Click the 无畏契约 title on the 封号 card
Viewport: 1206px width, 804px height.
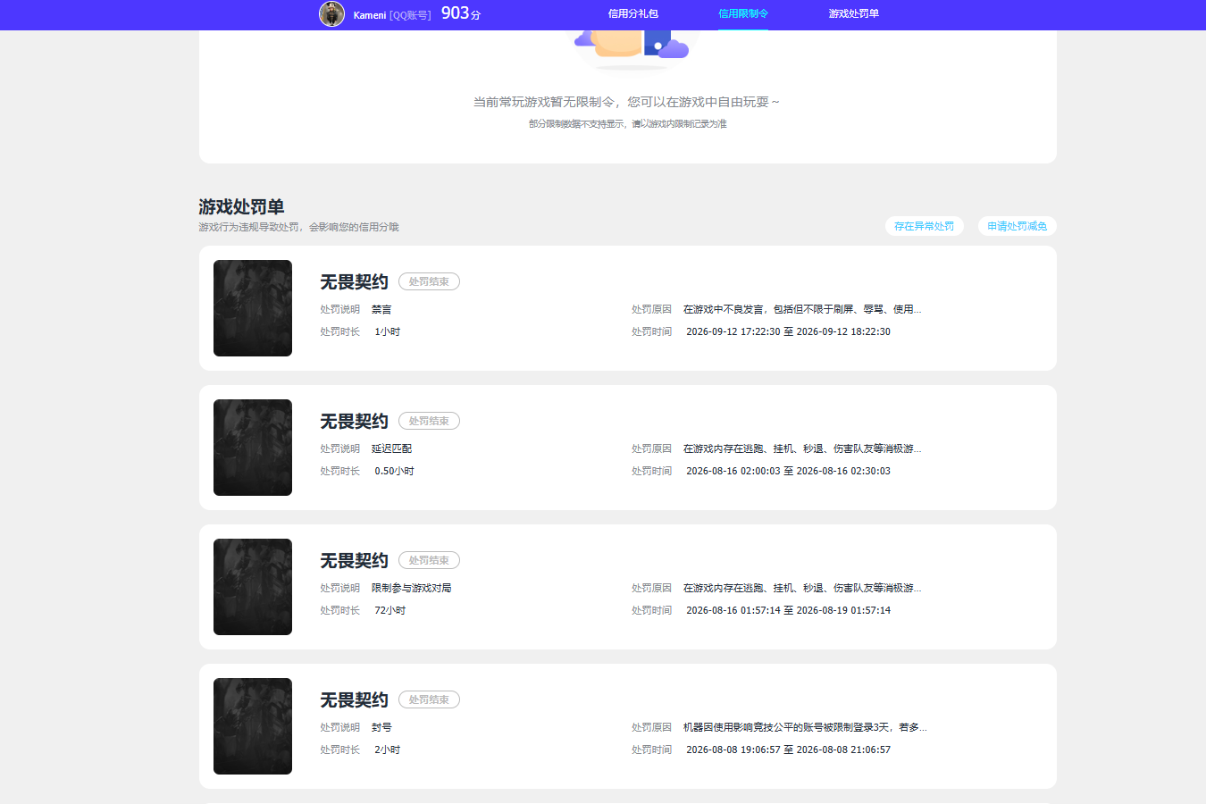355,700
